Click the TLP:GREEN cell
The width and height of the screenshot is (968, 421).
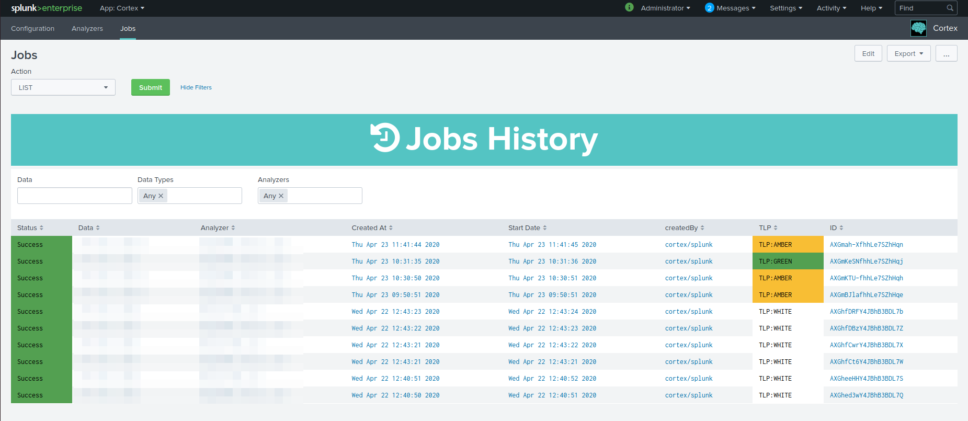pos(788,261)
